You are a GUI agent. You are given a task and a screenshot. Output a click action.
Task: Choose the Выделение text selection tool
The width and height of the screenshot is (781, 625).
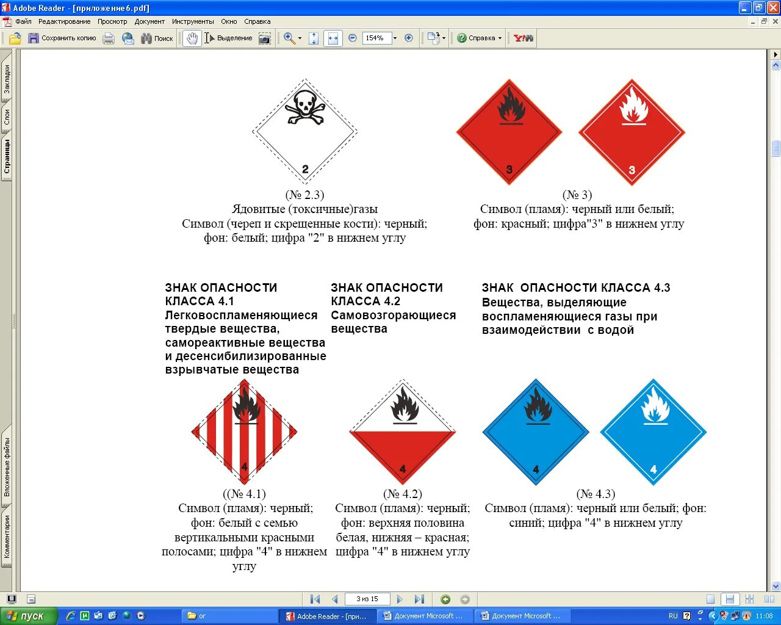click(x=228, y=38)
